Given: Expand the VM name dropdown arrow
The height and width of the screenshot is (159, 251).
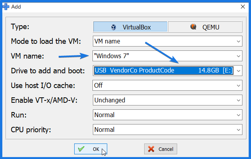Looking at the screenshot, I should click(x=238, y=56).
